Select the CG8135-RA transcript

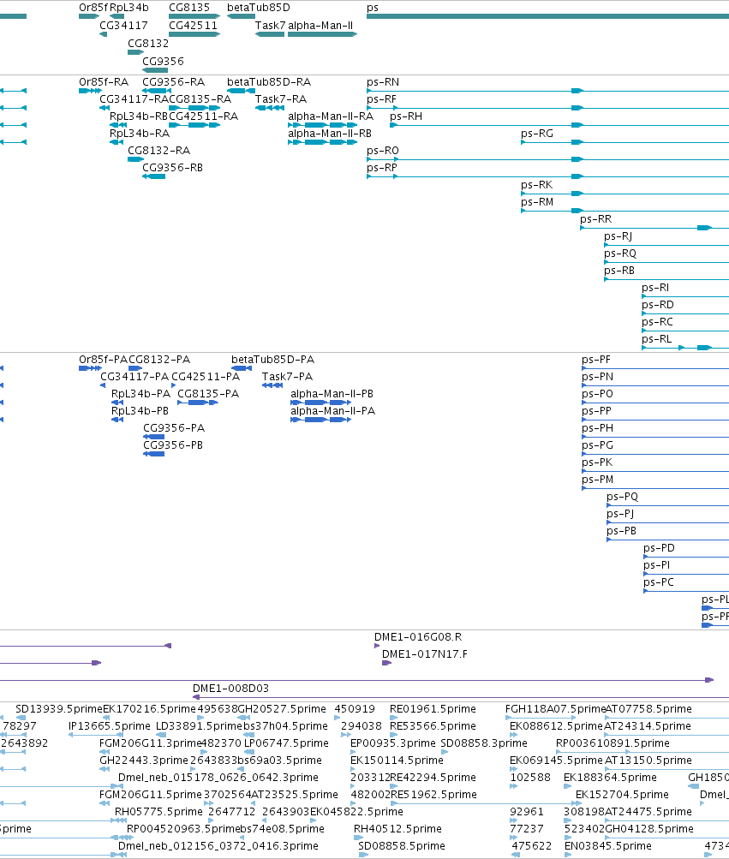tap(194, 108)
